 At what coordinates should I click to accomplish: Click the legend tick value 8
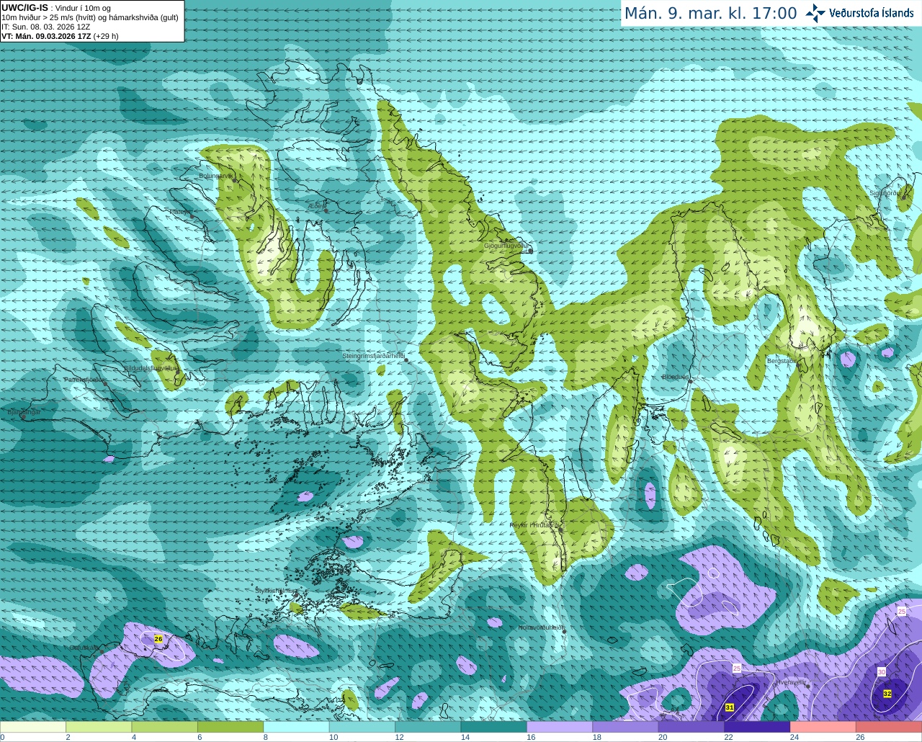click(266, 737)
